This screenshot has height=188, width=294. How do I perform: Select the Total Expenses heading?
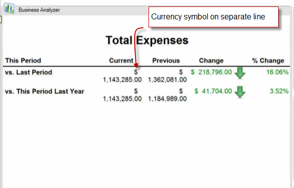[147, 40]
